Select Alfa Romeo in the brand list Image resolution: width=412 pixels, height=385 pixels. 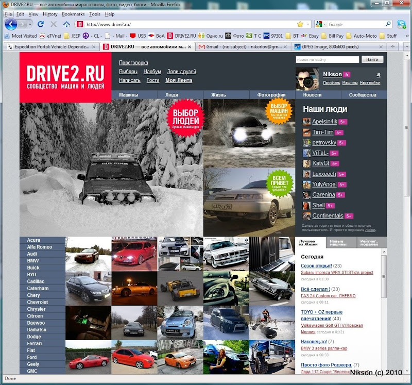(x=40, y=247)
